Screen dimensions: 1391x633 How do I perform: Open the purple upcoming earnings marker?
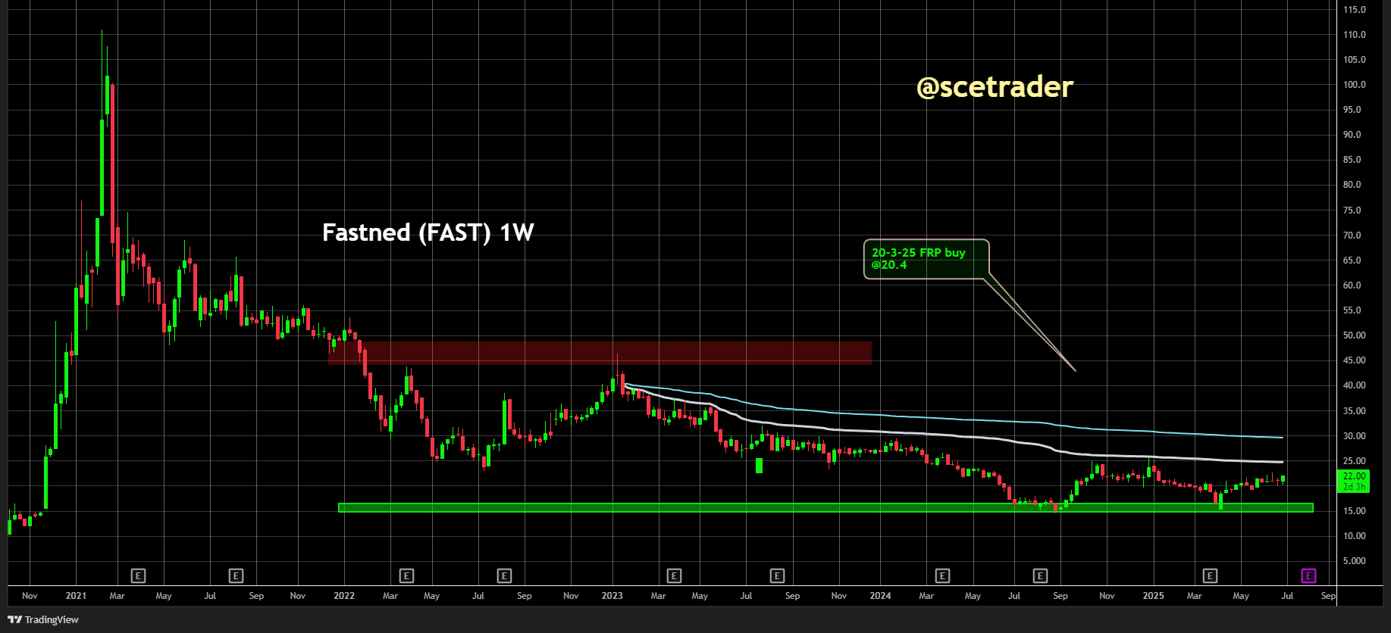click(1308, 576)
